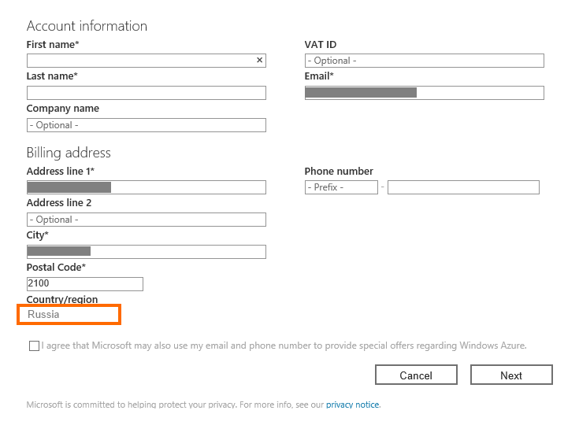Click the phone Prefix field
579x425 pixels.
(341, 187)
